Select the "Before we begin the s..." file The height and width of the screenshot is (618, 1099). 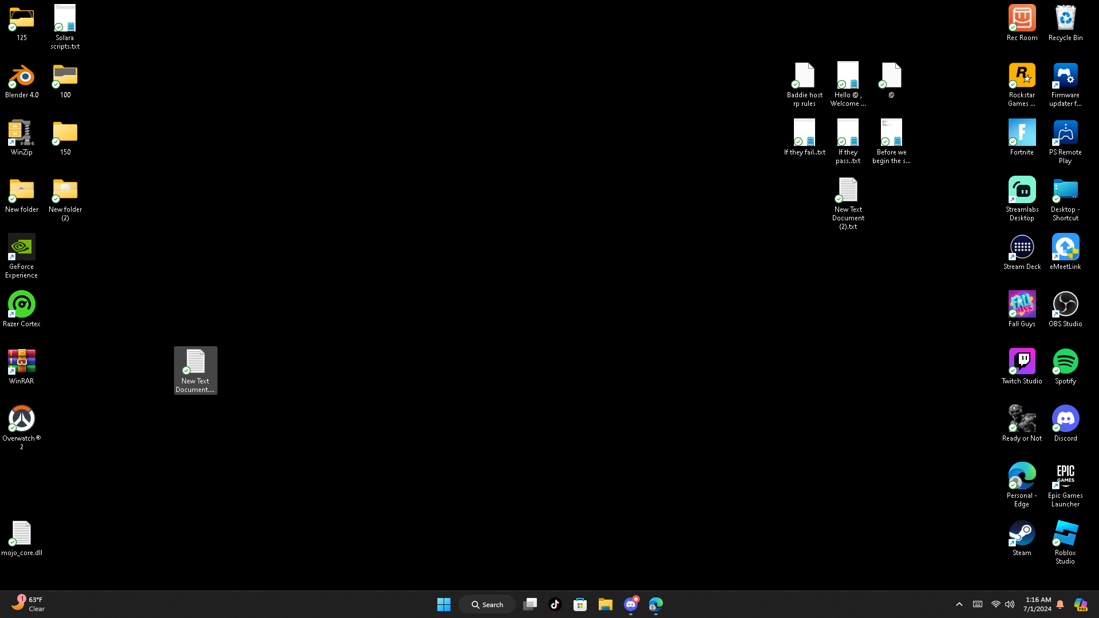click(x=892, y=142)
